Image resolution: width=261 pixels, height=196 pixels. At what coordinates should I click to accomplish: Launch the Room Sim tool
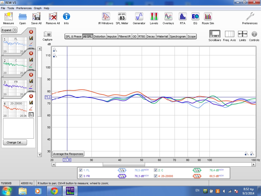[208, 17]
